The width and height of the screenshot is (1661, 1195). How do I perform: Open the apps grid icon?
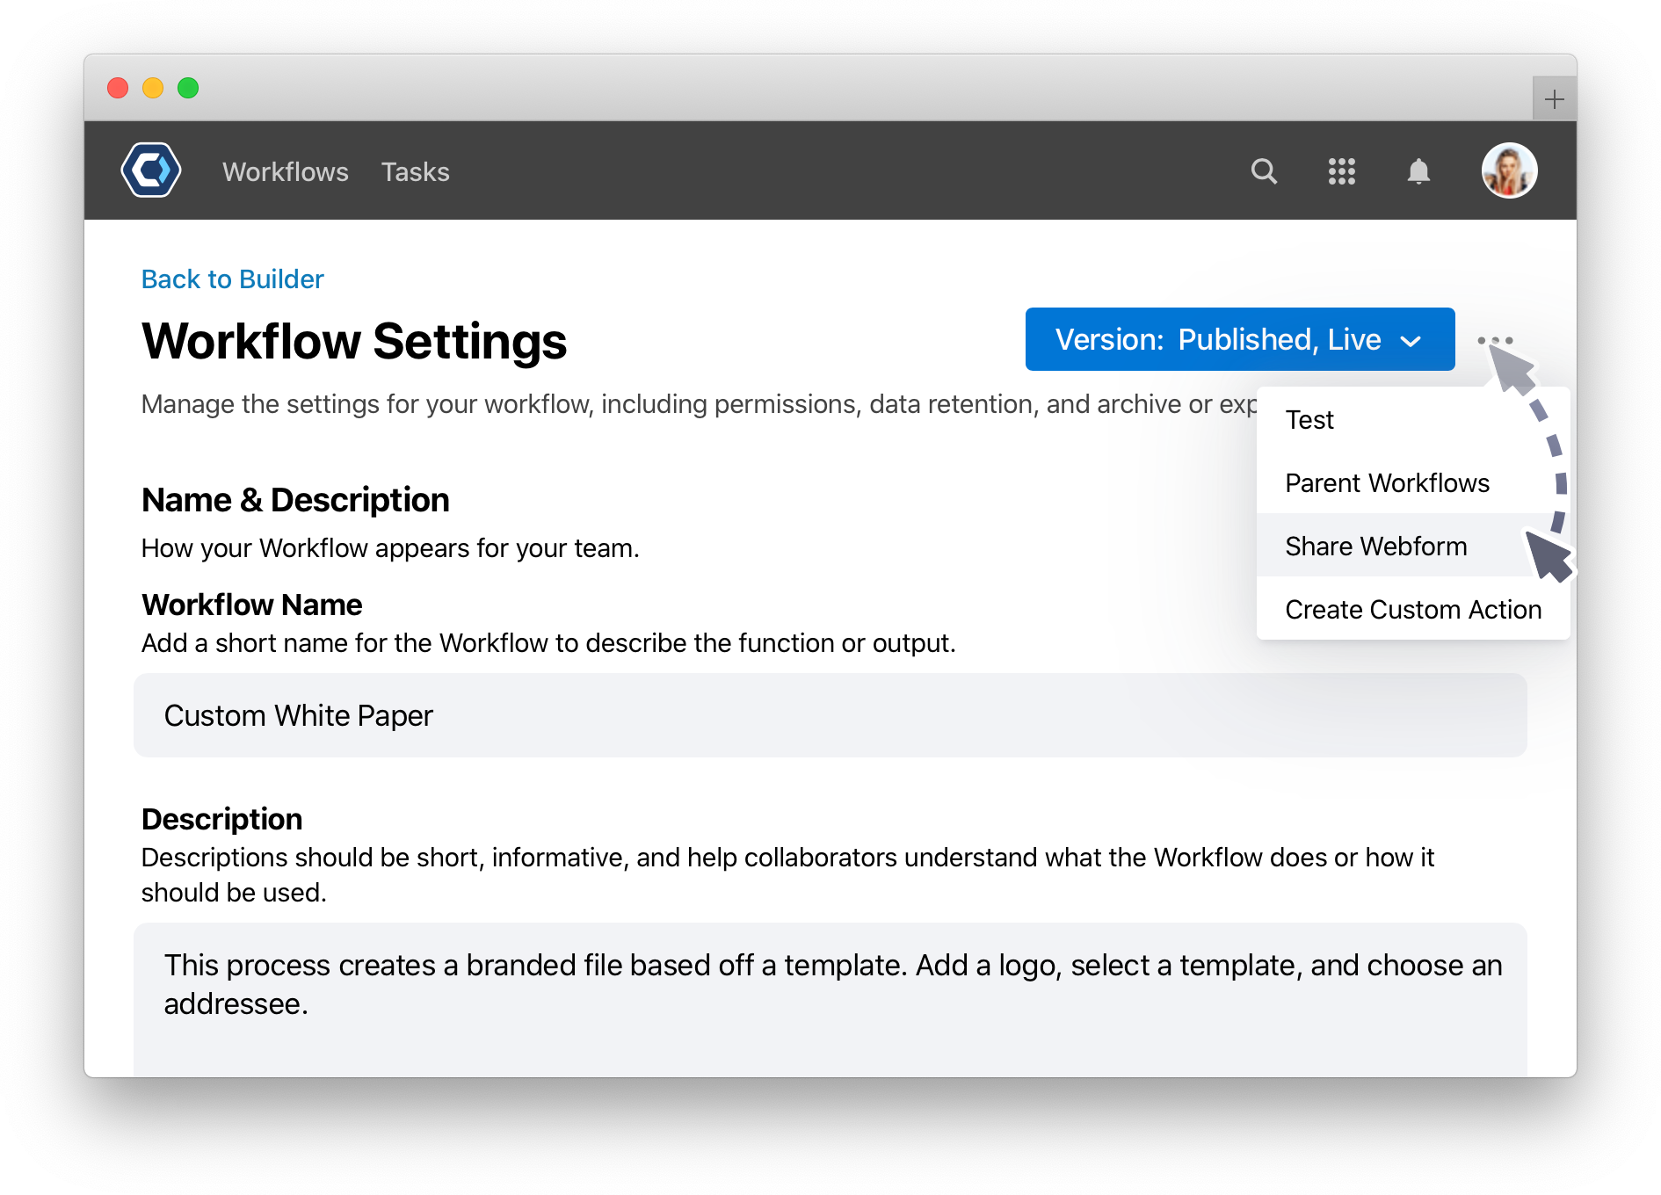[1341, 170]
